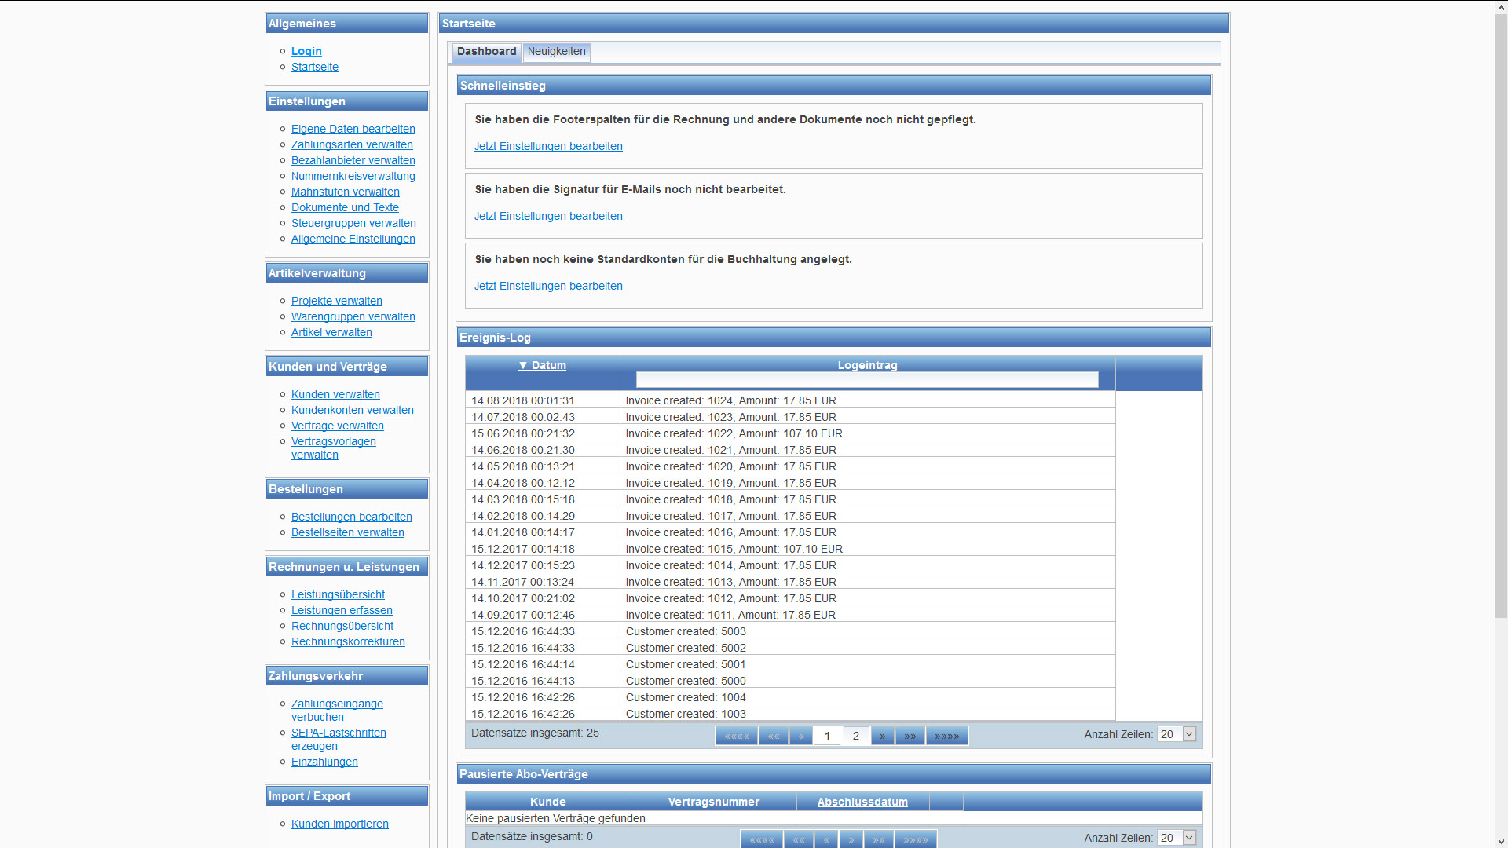Go to next page in Ereignis-Log pagination
Screen dimensions: 1508x848
point(882,736)
